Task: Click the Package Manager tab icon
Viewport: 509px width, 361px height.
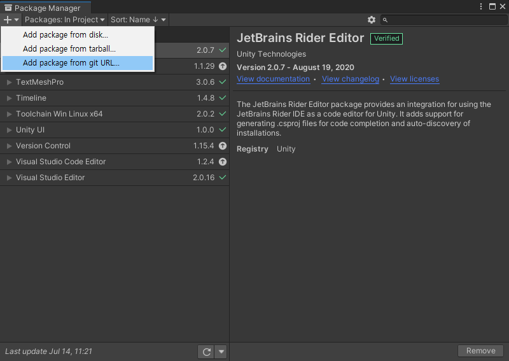Action: 8,8
